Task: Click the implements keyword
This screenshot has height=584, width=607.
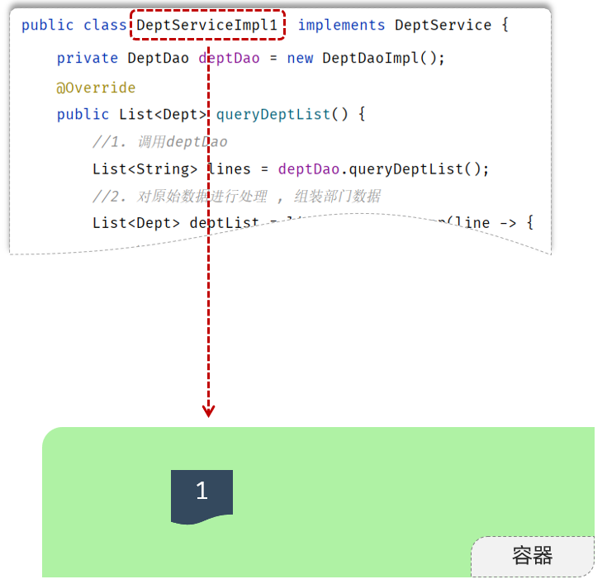Action: click(341, 25)
